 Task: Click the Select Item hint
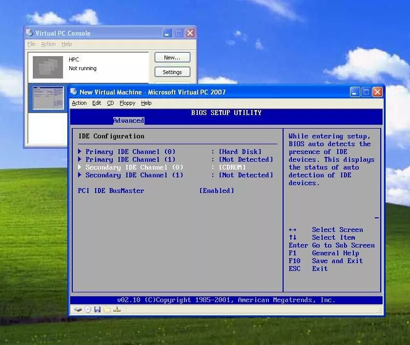322,237
